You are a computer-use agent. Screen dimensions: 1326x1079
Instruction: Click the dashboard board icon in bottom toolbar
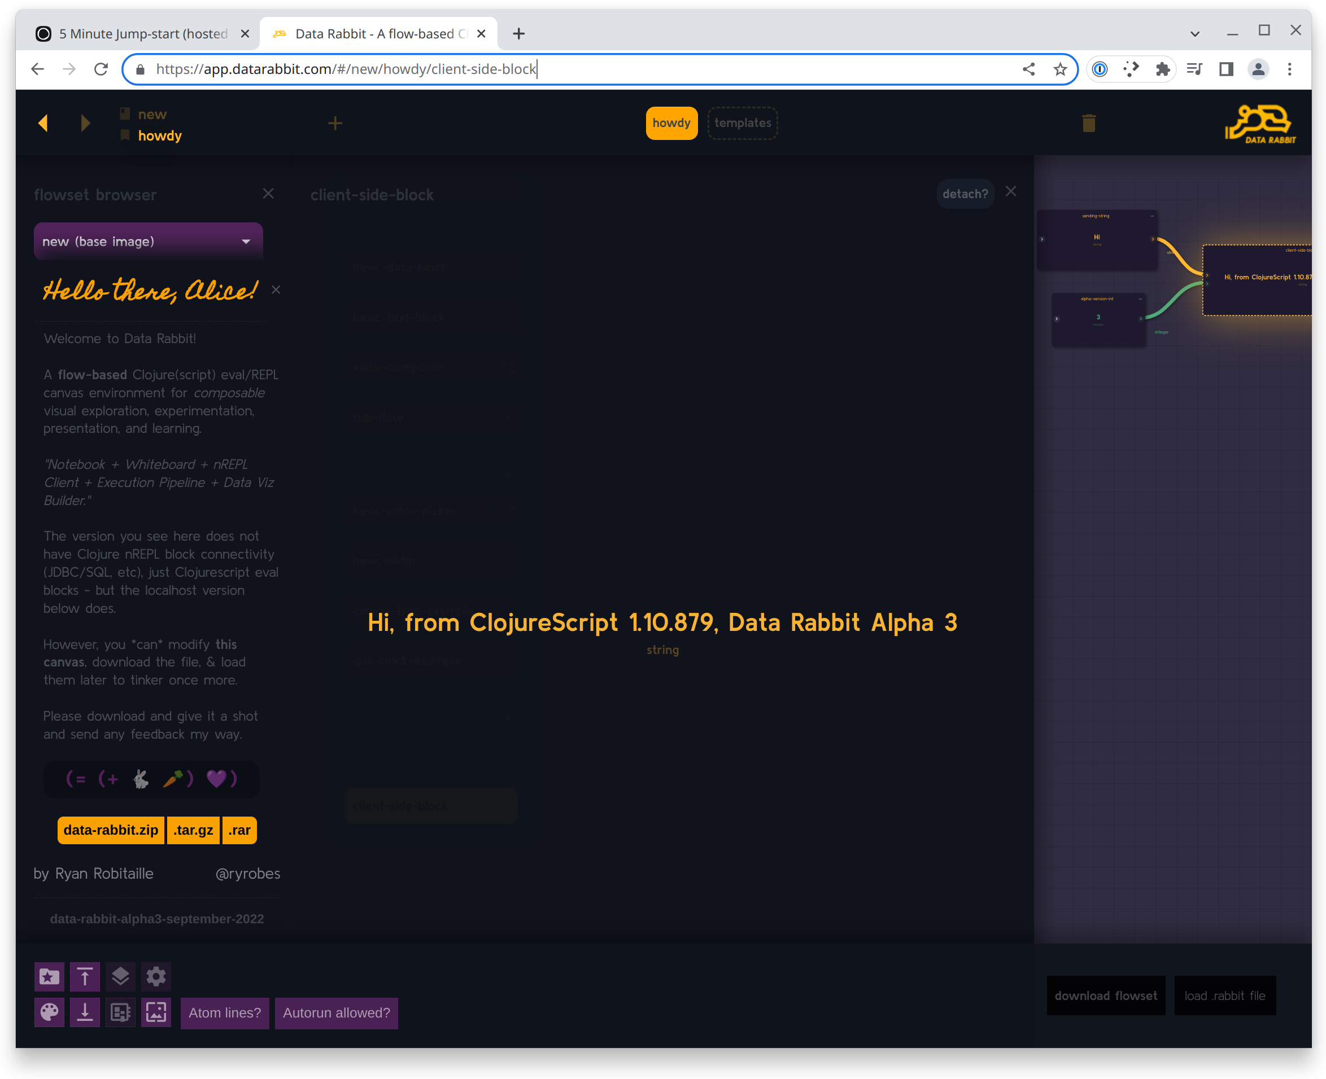[121, 1012]
